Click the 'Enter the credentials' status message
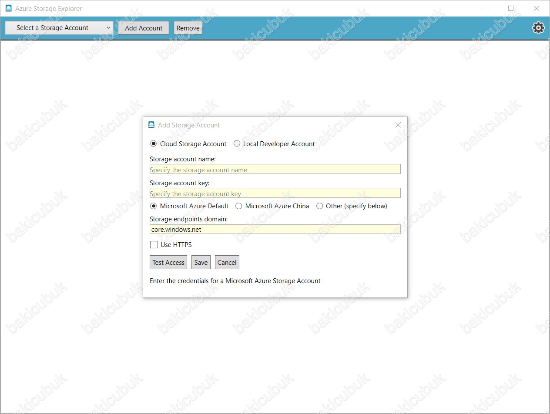This screenshot has height=414, width=550. point(235,281)
